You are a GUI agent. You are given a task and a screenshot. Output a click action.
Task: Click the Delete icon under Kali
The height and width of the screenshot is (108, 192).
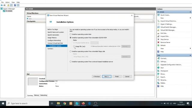tap(158, 83)
